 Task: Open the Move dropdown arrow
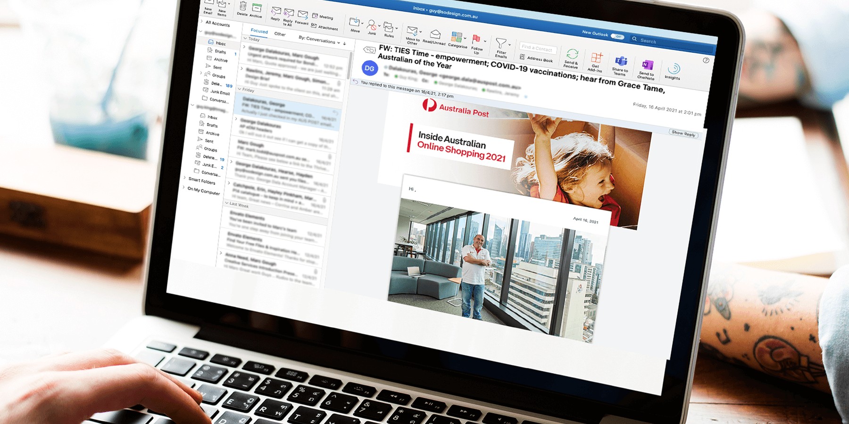click(x=362, y=23)
